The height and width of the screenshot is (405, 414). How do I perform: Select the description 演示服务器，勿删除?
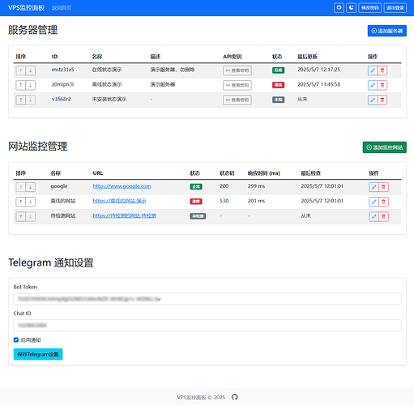173,70
